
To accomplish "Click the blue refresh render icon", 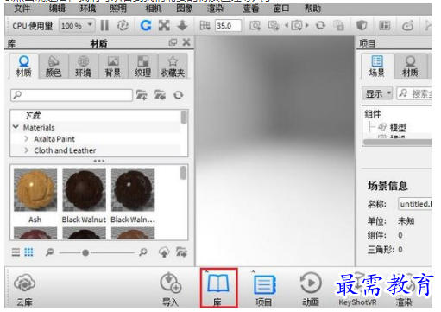I will 146,25.
